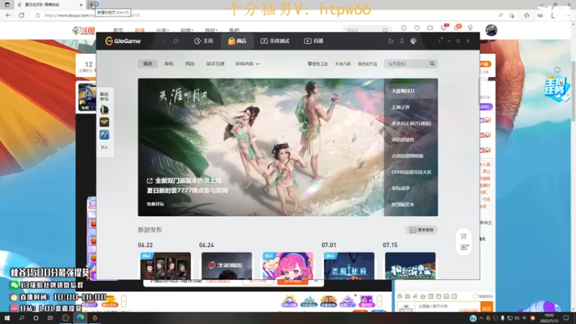The height and width of the screenshot is (324, 576).
Task: Select the 单机 store category
Action: 168,63
